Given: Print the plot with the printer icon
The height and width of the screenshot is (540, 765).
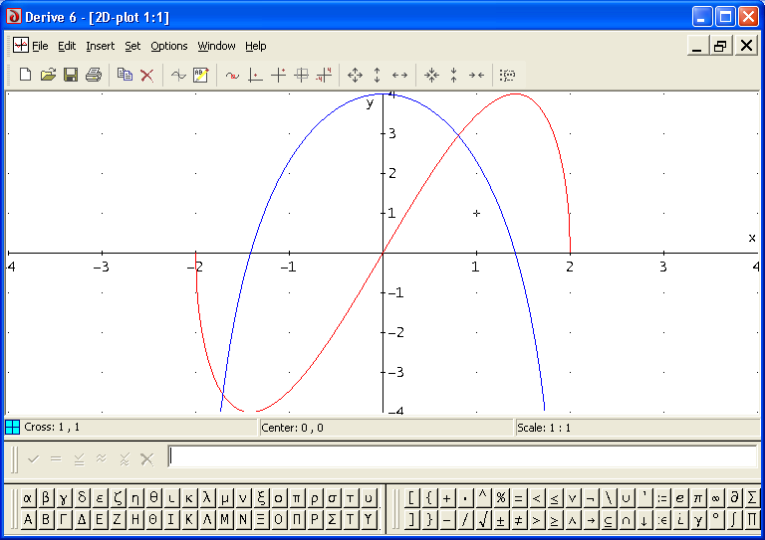Looking at the screenshot, I should pyautogui.click(x=94, y=75).
